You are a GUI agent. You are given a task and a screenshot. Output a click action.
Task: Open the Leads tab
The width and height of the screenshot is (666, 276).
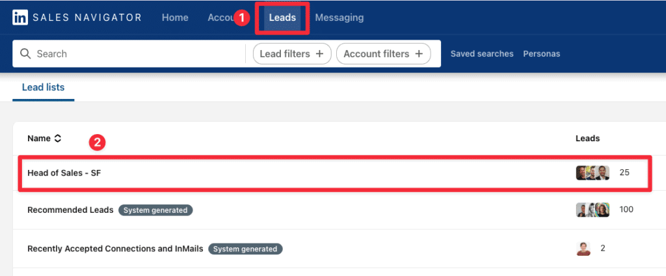282,18
